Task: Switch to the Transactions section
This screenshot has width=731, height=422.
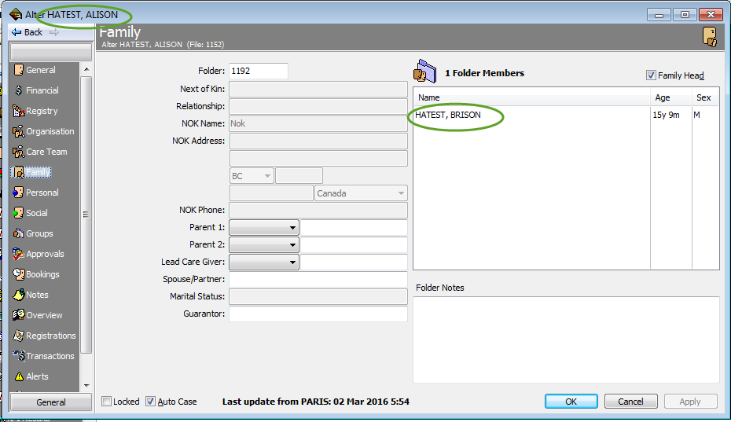Action: pos(50,356)
